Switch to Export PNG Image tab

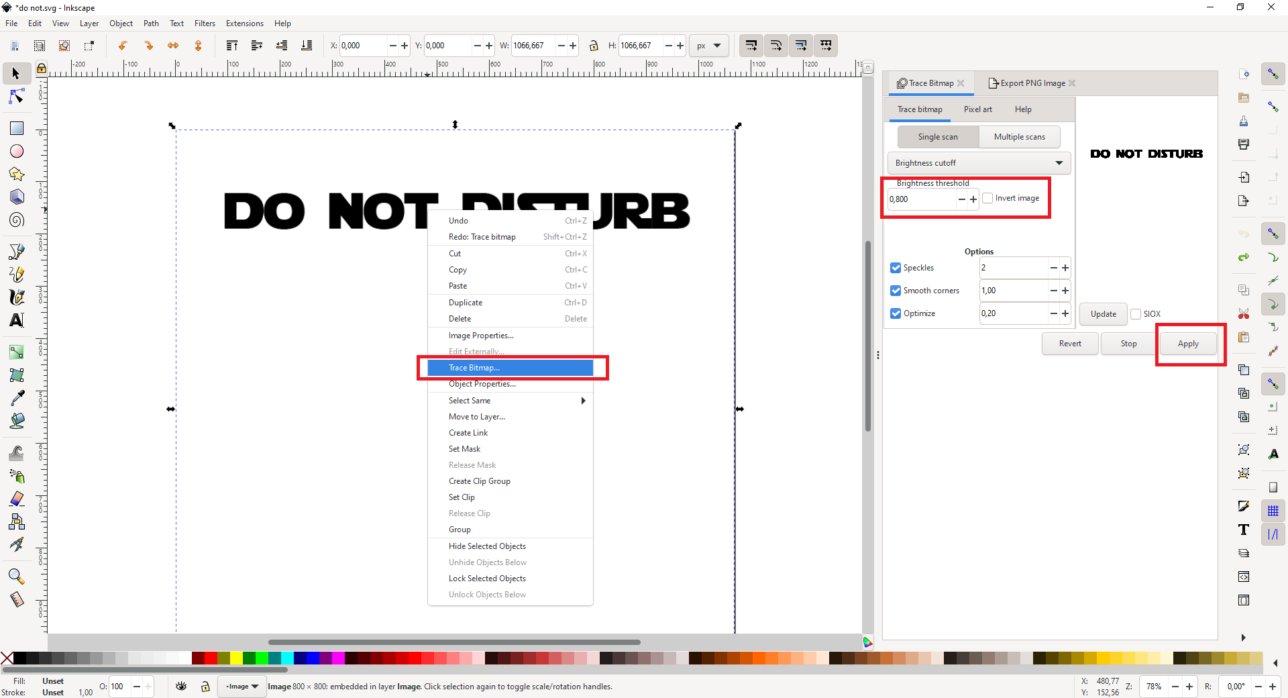click(1032, 83)
